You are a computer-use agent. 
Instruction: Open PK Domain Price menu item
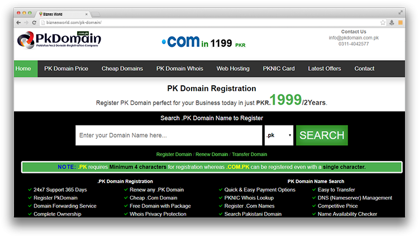66,69
